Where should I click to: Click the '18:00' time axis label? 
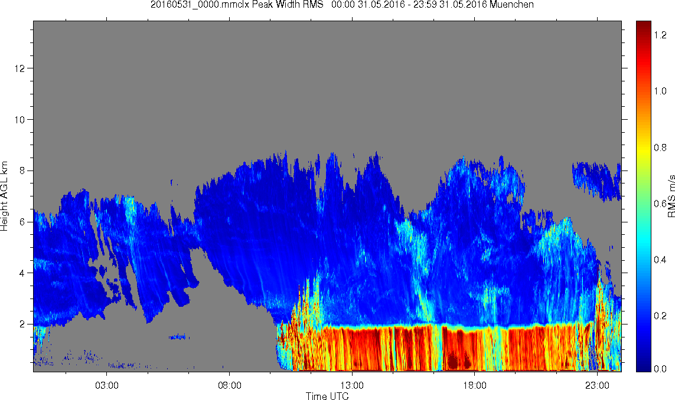coord(475,385)
